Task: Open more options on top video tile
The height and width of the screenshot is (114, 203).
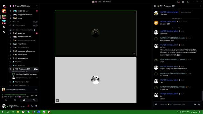Action: [134, 54]
